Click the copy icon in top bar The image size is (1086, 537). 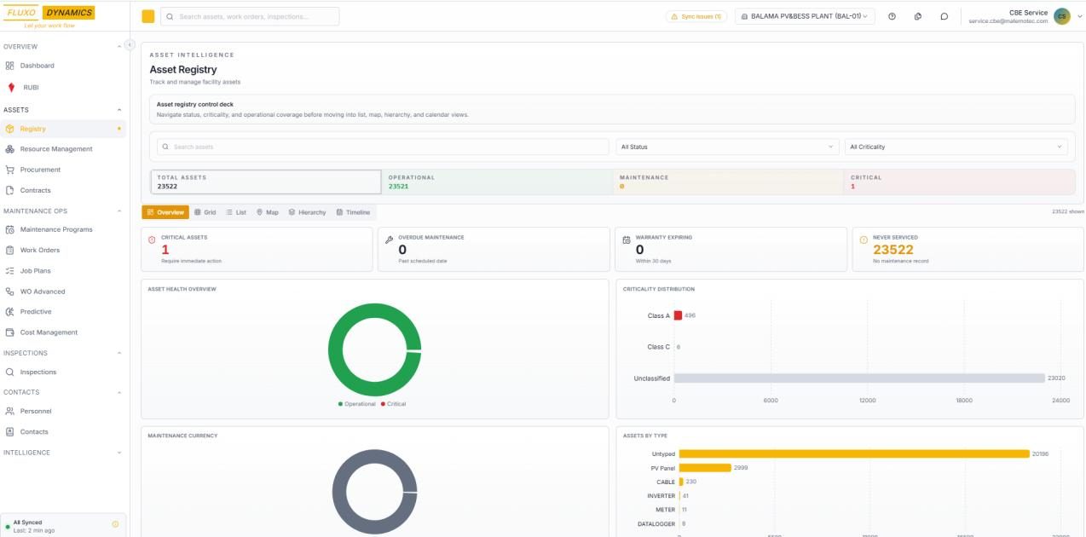pyautogui.click(x=918, y=16)
